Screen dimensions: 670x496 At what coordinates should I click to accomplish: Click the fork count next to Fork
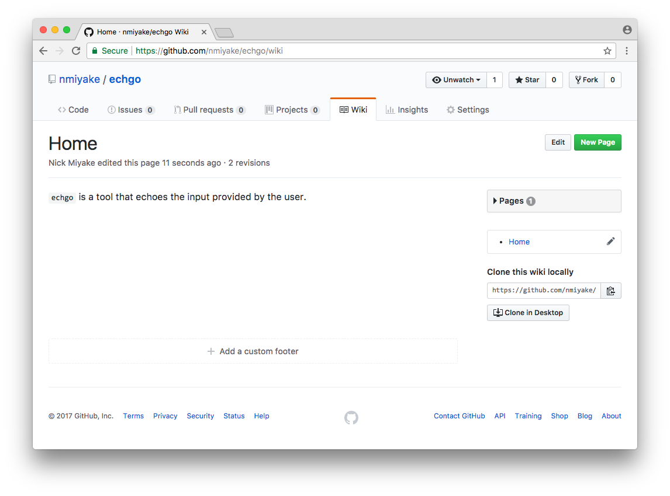click(612, 80)
